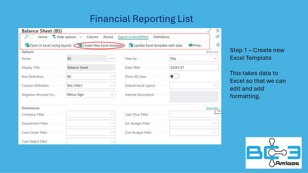Click the Date Filter input field
The width and height of the screenshot is (308, 173).
(x=194, y=68)
